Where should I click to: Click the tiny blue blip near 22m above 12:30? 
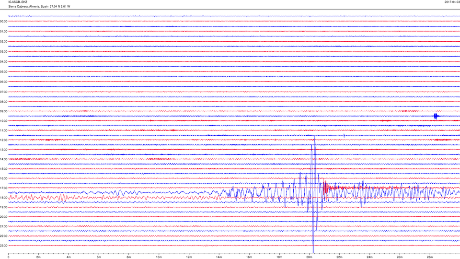pyautogui.click(x=344, y=135)
